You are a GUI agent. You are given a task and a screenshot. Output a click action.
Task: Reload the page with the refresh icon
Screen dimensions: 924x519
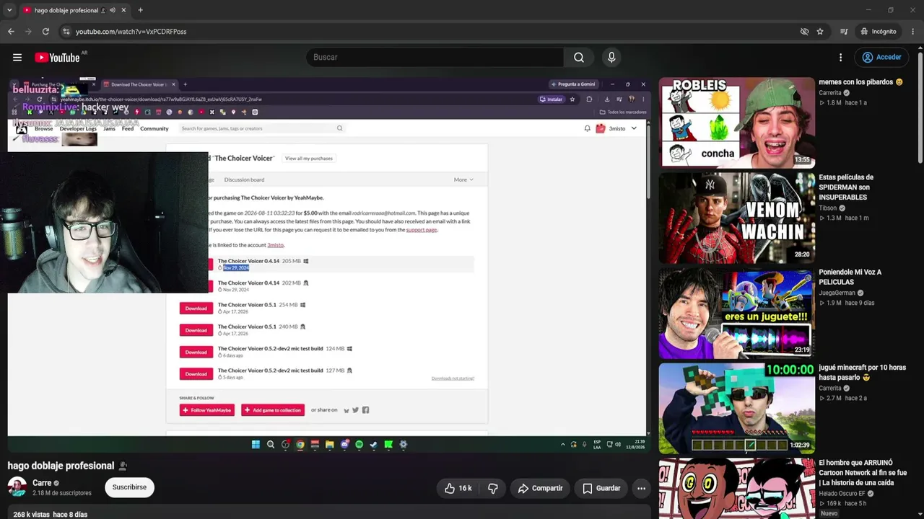point(45,32)
